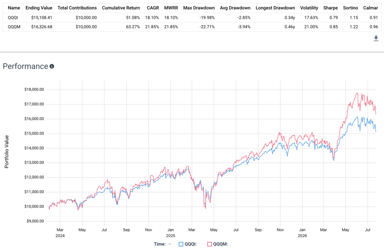Sort by Total Contributions header
The height and width of the screenshot is (248, 384).
(x=77, y=8)
